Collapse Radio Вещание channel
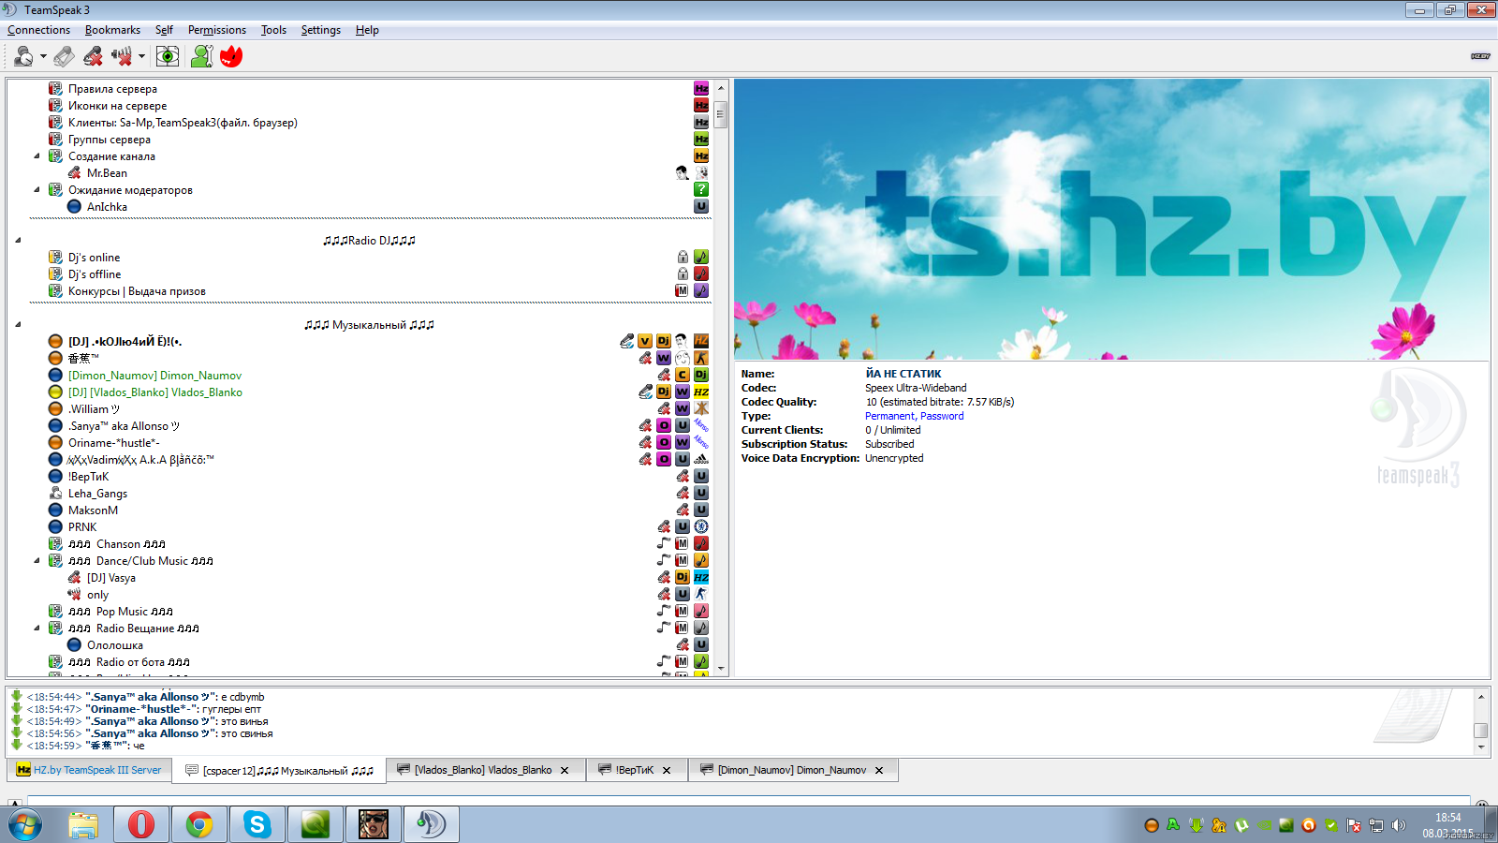Viewport: 1498px width, 843px height. (37, 629)
